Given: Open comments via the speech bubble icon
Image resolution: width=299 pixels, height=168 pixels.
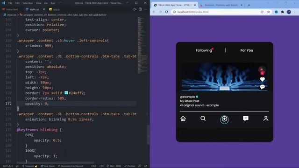Looking at the screenshot, I should pyautogui.click(x=263, y=87).
